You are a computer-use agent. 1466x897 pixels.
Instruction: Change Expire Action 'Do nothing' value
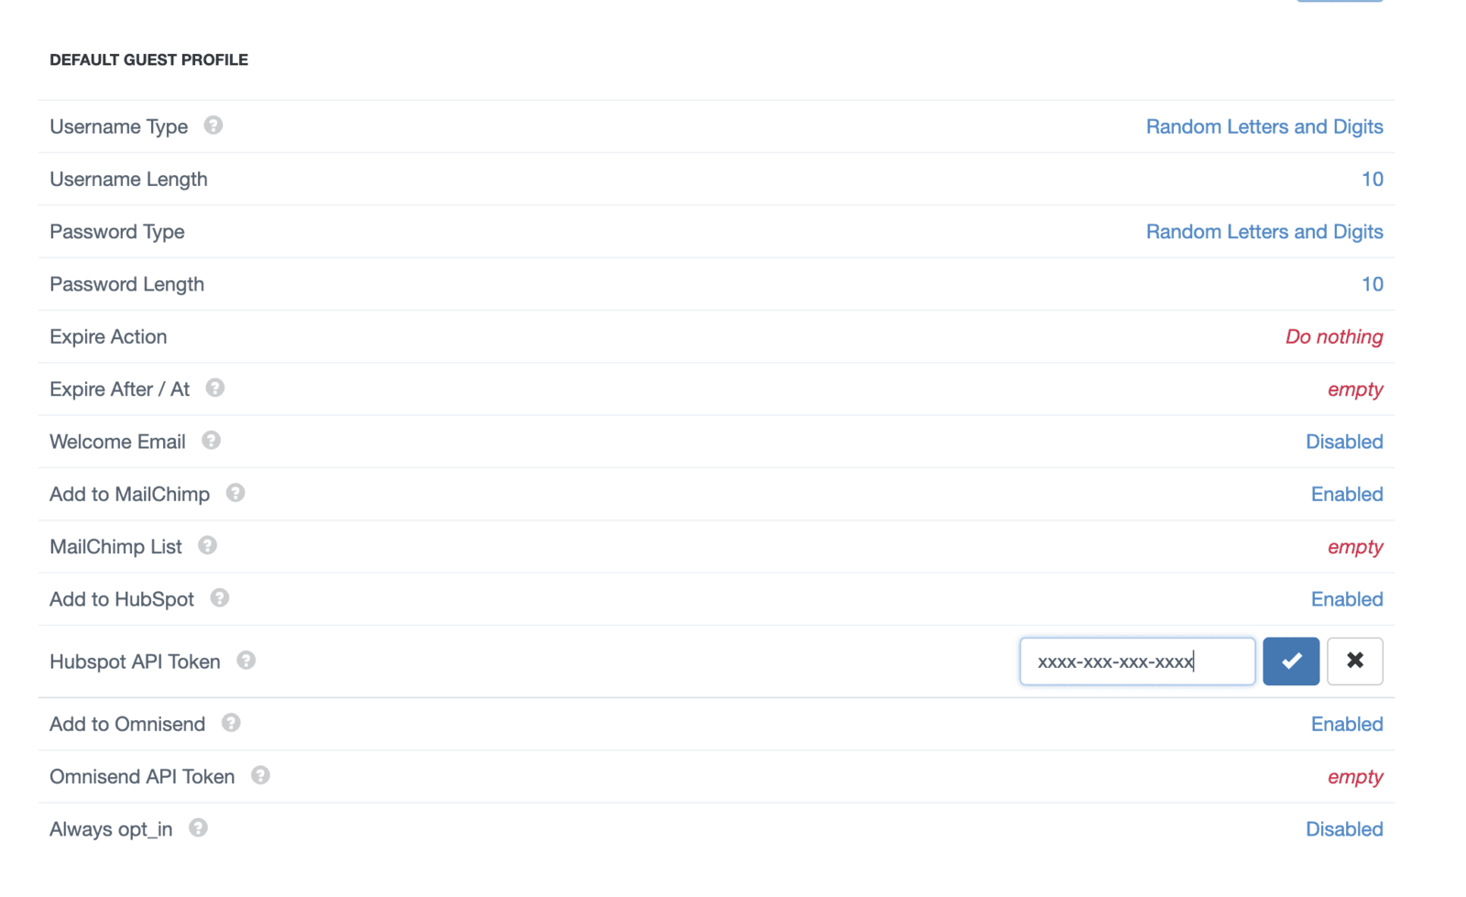(1334, 337)
